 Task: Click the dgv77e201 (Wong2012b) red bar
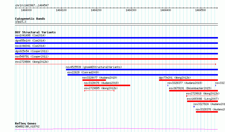(x=188, y=80)
